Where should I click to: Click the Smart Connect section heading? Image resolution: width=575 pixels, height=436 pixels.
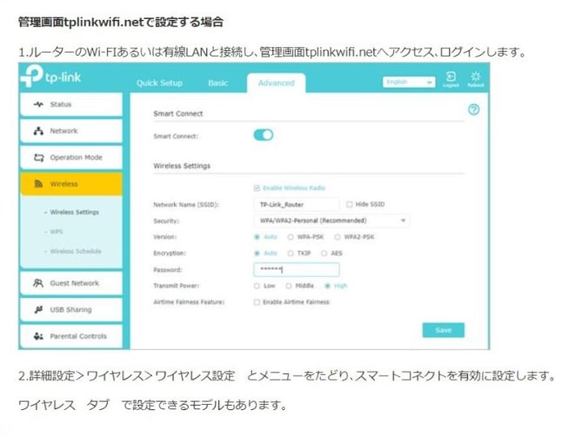(x=177, y=114)
